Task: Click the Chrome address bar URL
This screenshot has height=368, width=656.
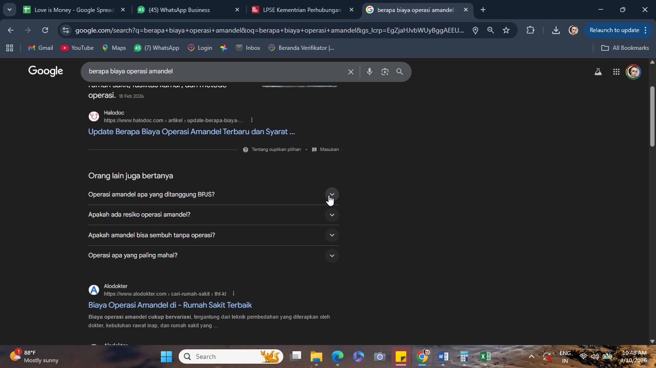Action: [270, 30]
